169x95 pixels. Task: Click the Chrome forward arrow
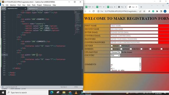90,11
